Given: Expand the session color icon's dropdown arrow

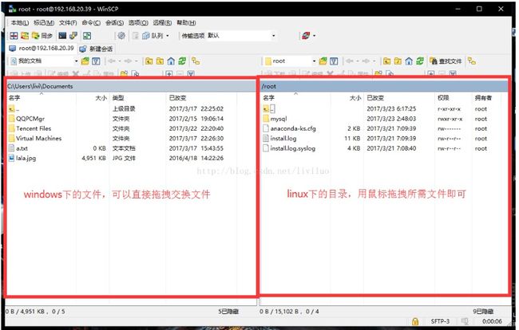Looking at the screenshot, I should point(314,36).
